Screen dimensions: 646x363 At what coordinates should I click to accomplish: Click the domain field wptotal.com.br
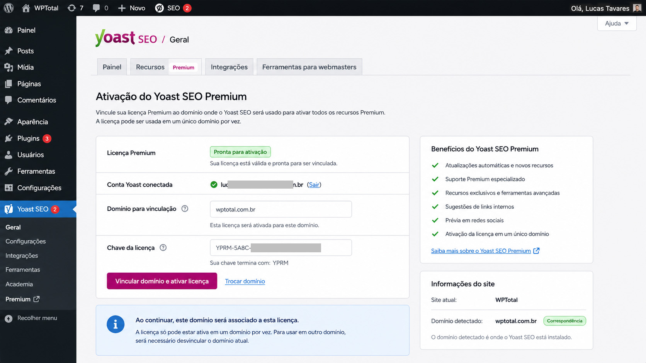click(281, 209)
